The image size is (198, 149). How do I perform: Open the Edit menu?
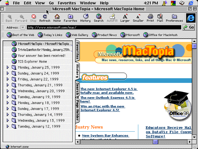(28, 3)
